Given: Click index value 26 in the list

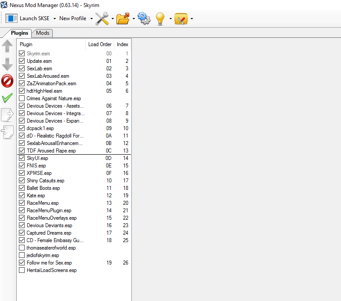Looking at the screenshot, I should (x=126, y=263).
